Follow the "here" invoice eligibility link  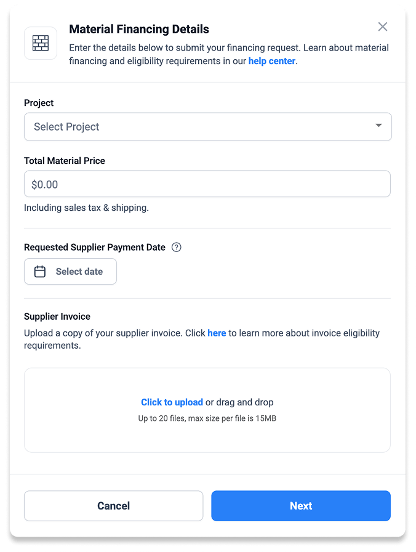217,333
